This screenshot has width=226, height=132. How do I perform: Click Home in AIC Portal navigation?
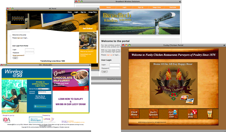tap(70, 12)
